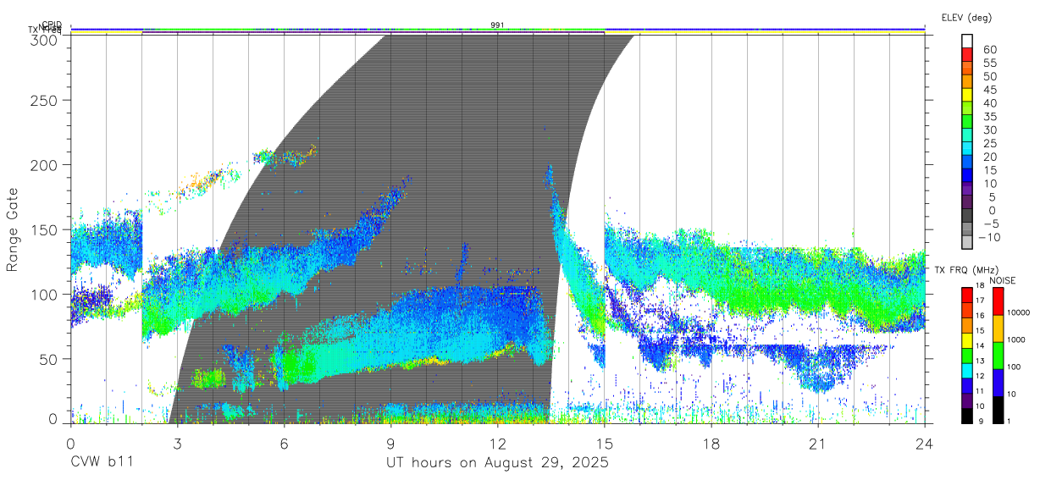Select x-axis hour tick label '18'
The width and height of the screenshot is (1040, 480).
(x=711, y=444)
